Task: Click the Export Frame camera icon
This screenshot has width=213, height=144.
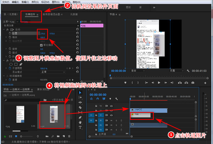Action: [x=193, y=82]
